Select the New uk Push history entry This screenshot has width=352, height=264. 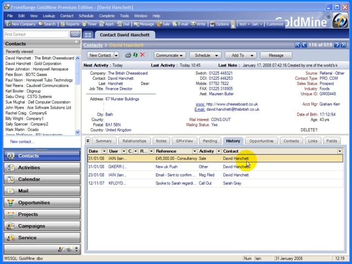tap(215, 167)
